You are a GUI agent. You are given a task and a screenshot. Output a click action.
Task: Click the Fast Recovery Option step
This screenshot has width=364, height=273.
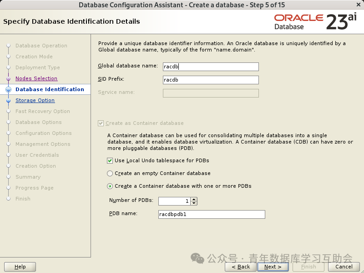point(43,111)
